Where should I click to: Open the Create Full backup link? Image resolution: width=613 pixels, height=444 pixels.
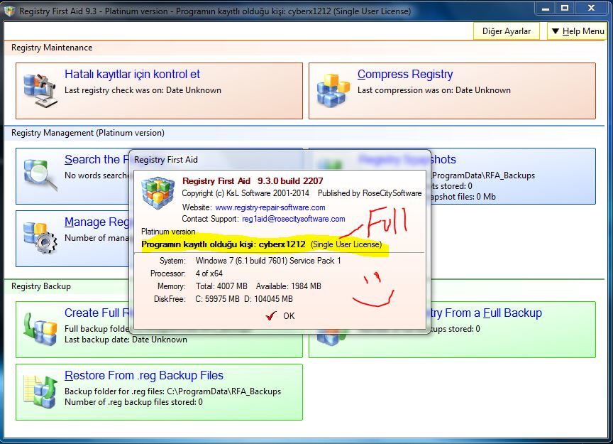pyautogui.click(x=96, y=313)
